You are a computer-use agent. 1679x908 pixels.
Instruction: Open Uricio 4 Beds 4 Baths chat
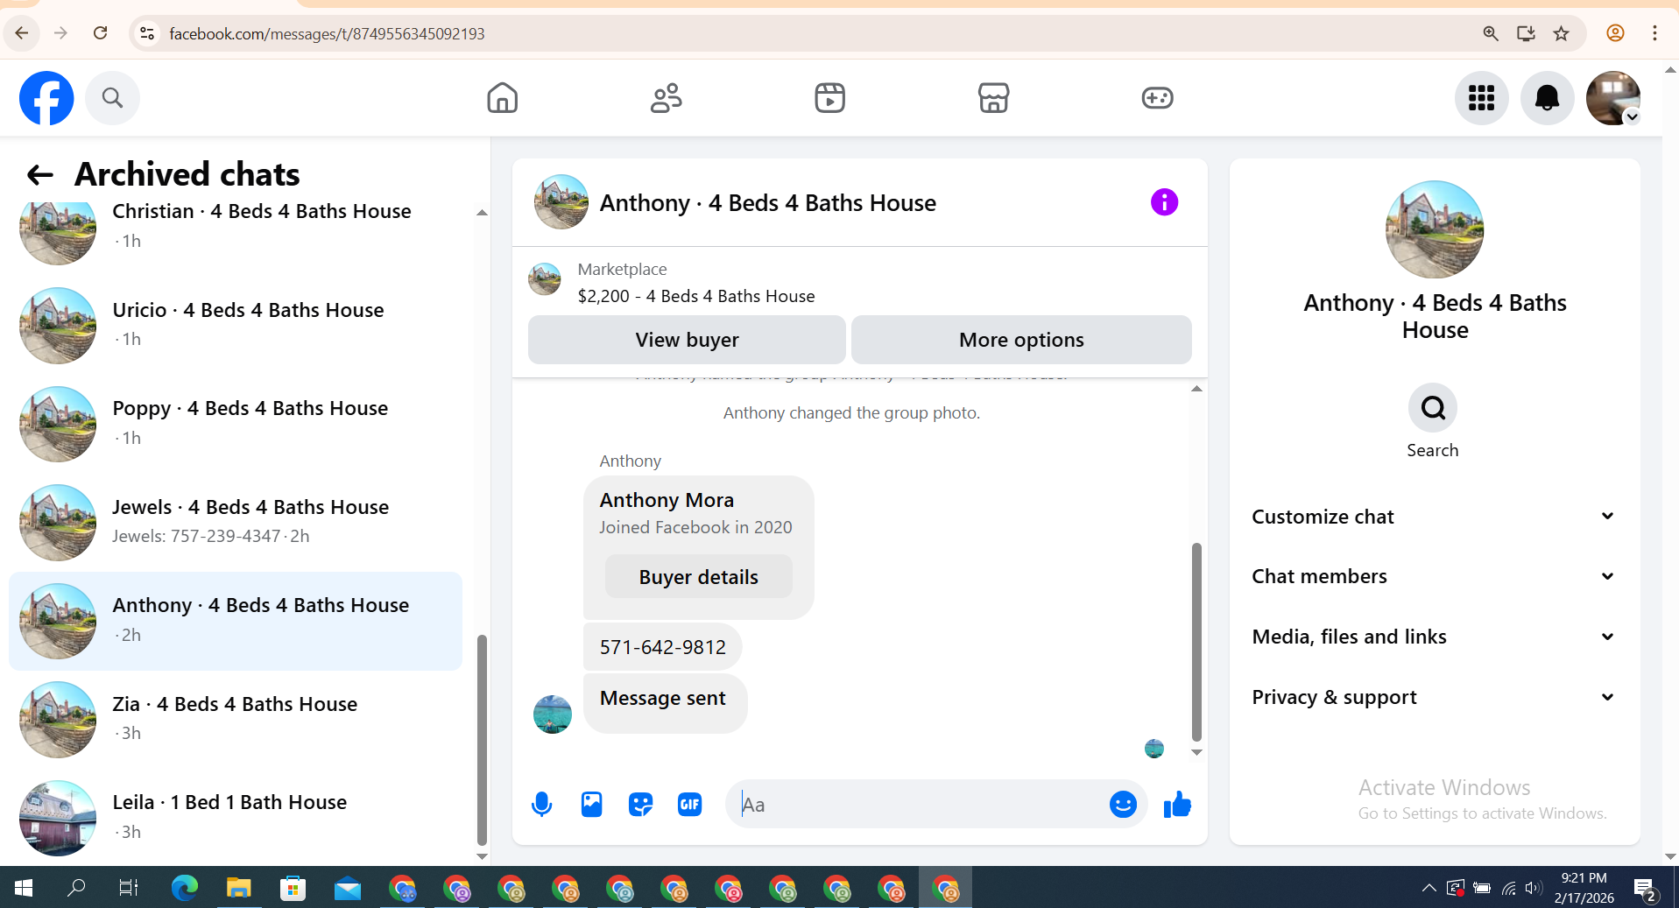coord(236,325)
